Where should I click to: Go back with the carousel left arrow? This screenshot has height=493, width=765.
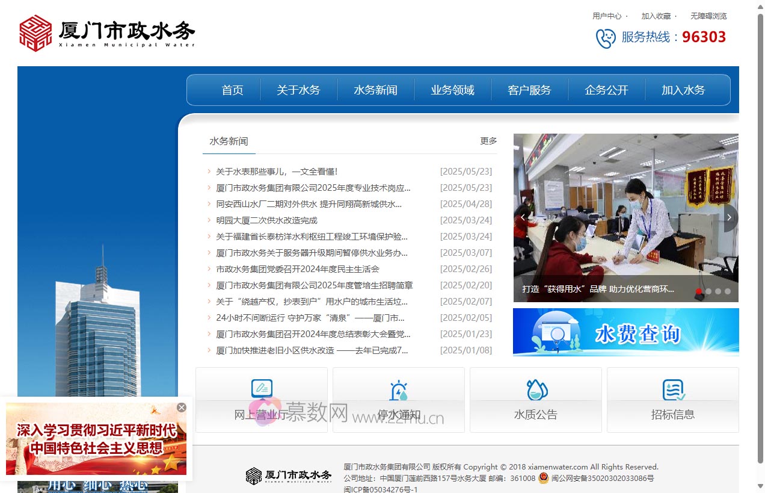point(523,217)
